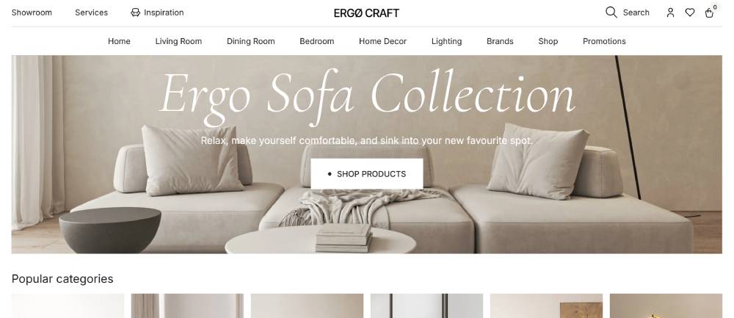View the Promotions page
Image resolution: width=734 pixels, height=318 pixels.
coord(604,41)
